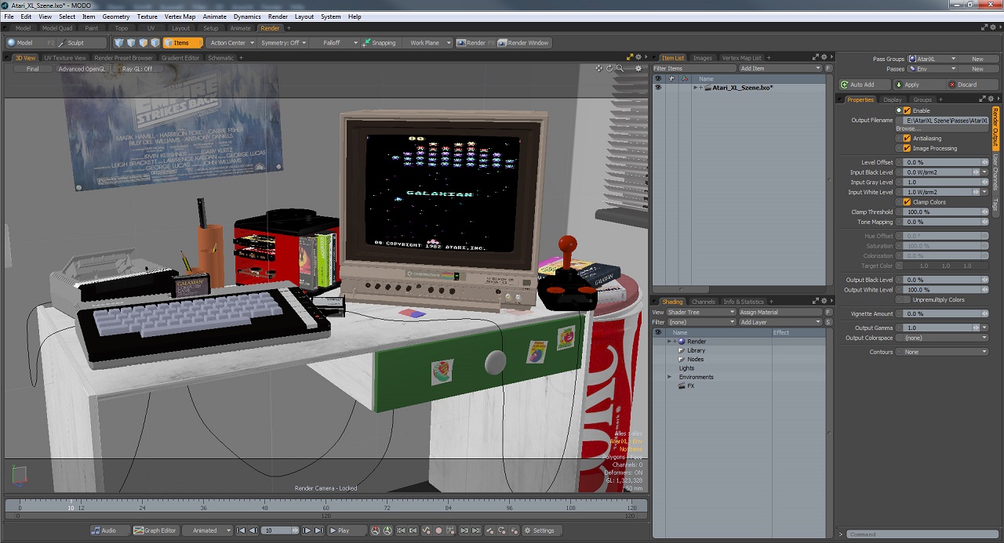The height and width of the screenshot is (543, 1004).
Task: Open Passes Env dropdown
Action: (x=933, y=69)
